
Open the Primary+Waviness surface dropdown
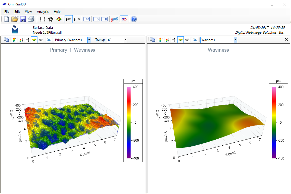coord(89,40)
